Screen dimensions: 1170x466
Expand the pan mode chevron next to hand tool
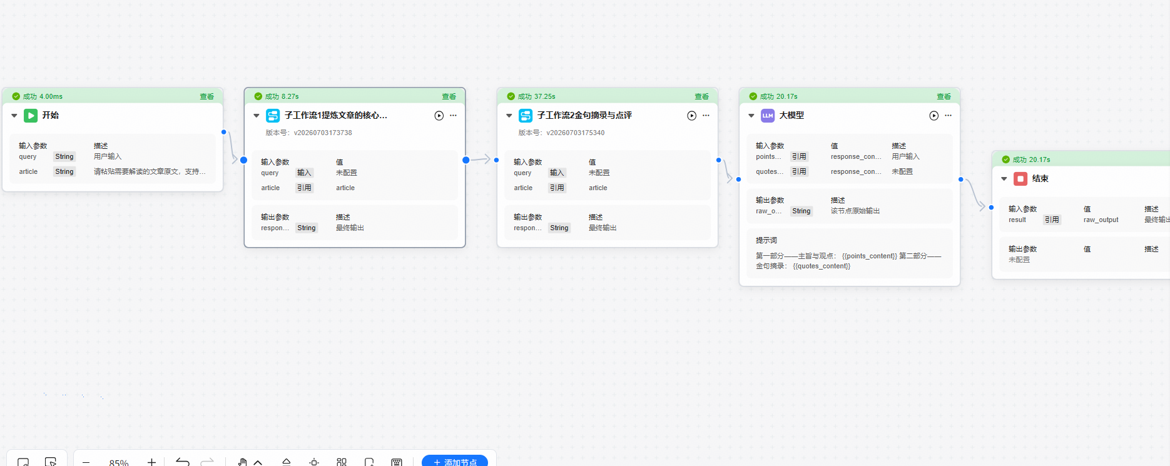(258, 462)
